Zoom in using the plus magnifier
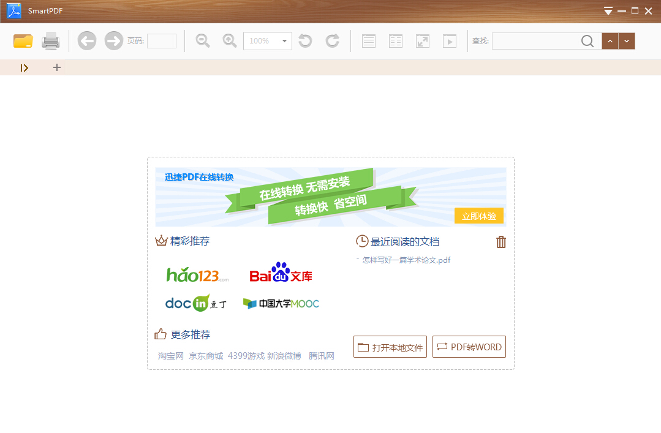Screen dimensions: 661x433 (230, 41)
